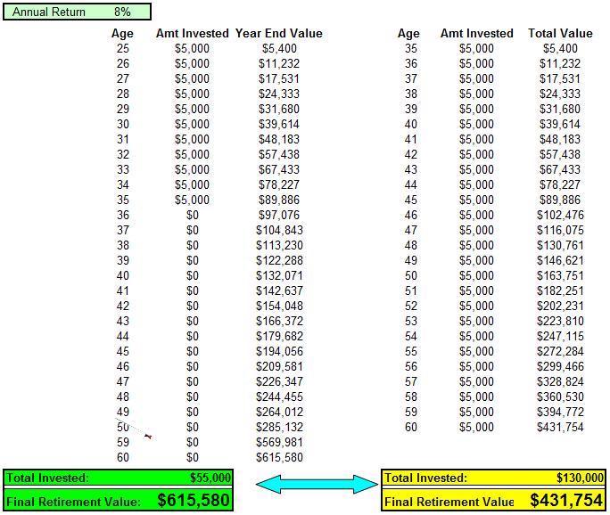Select the $569,981 year end value cell
610x515 pixels.
coord(279,443)
